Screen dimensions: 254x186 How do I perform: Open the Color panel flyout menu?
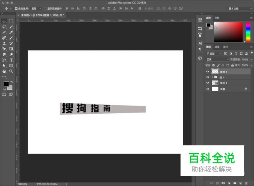[251, 18]
